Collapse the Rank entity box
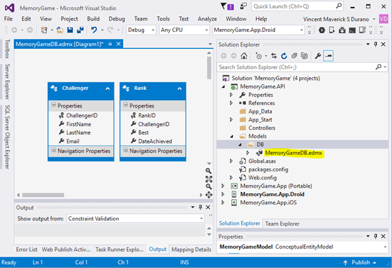The width and height of the screenshot is (392, 268). pyautogui.click(x=180, y=88)
